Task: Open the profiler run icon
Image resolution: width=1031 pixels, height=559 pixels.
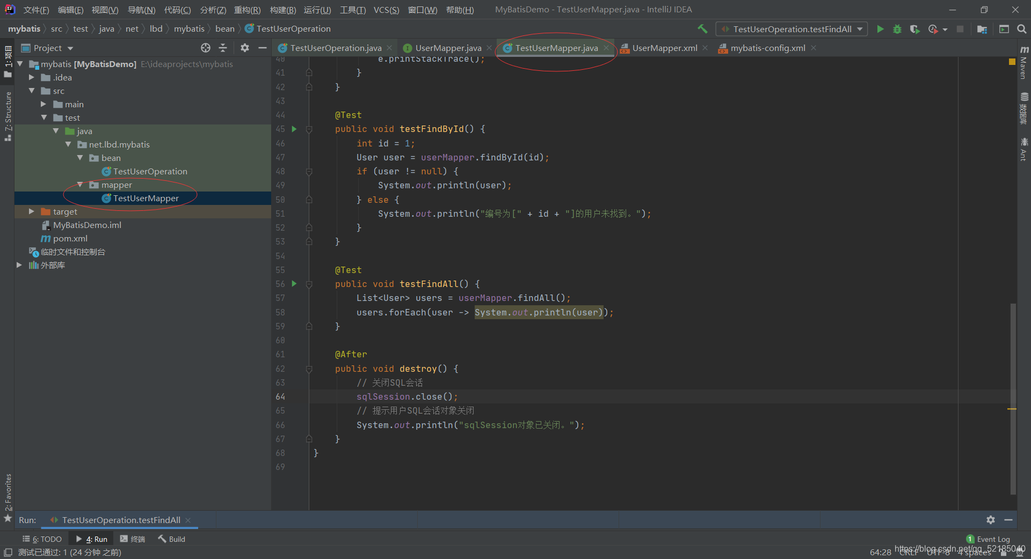Action: coord(933,29)
